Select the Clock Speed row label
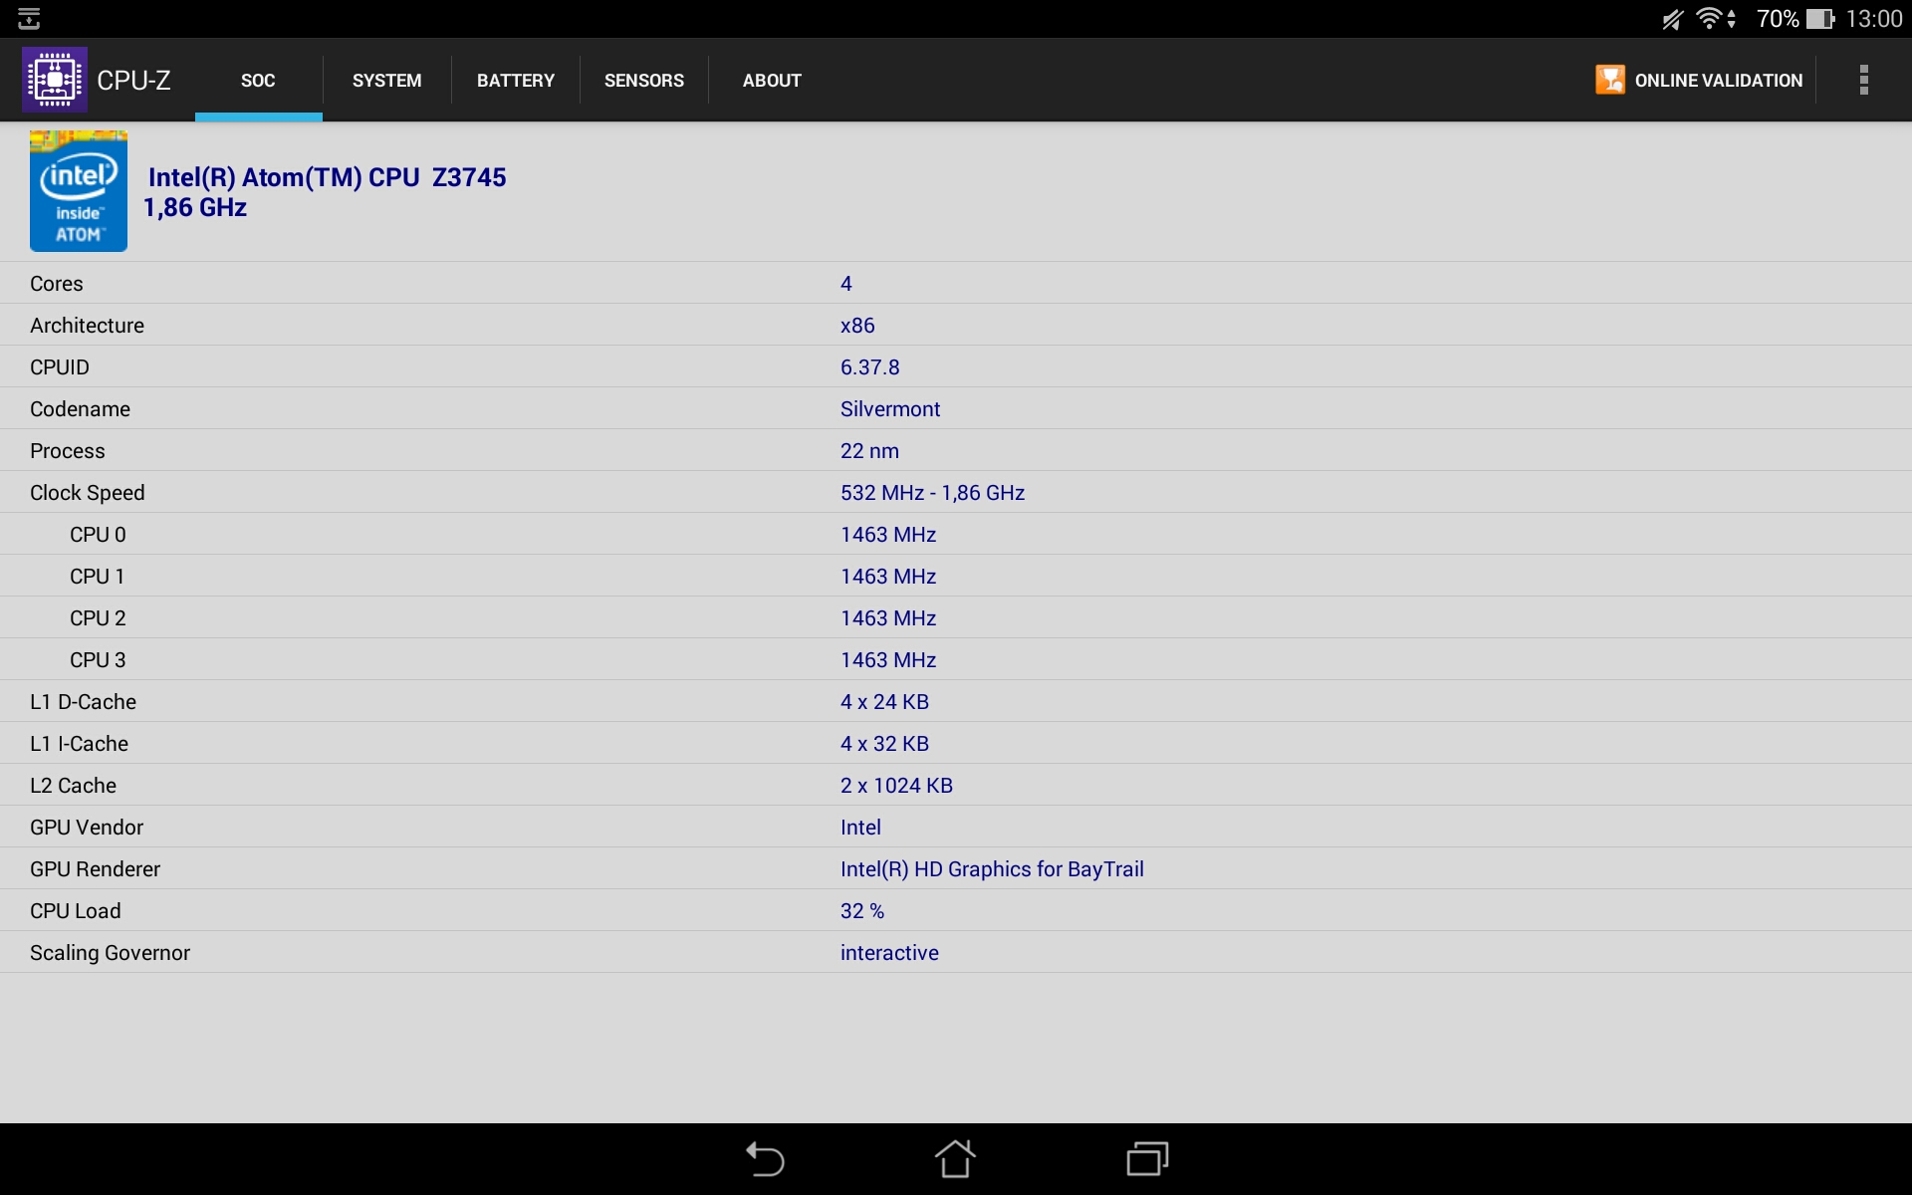This screenshot has width=1912, height=1195. tap(87, 493)
